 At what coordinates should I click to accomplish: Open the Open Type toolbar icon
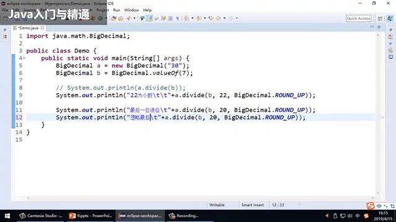[x=114, y=18]
